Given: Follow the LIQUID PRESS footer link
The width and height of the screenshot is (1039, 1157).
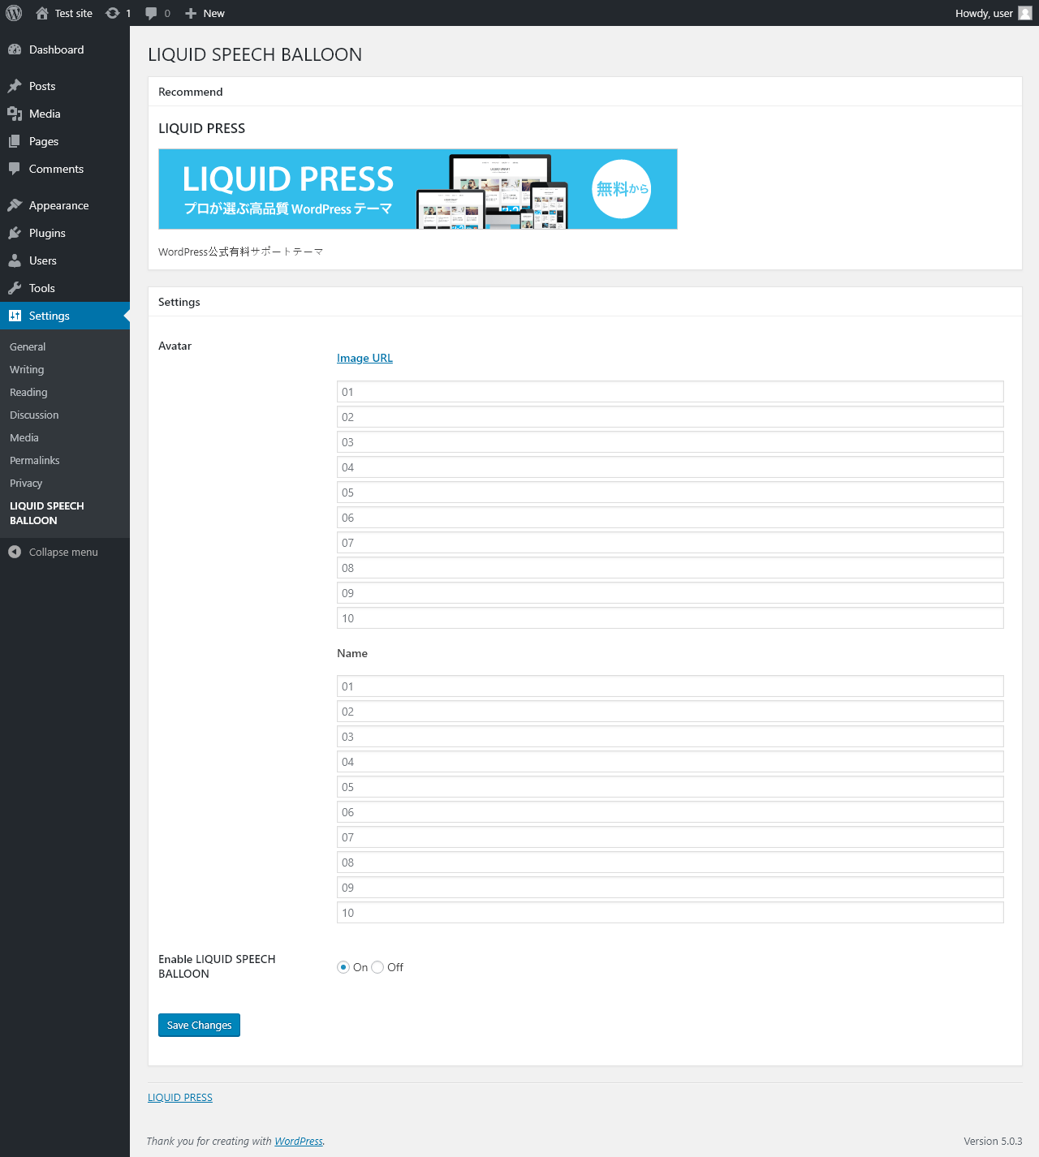Looking at the screenshot, I should [x=180, y=1097].
